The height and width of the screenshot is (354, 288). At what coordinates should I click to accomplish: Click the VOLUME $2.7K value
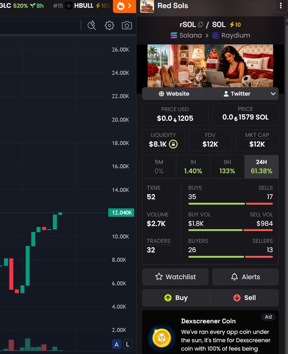(156, 224)
